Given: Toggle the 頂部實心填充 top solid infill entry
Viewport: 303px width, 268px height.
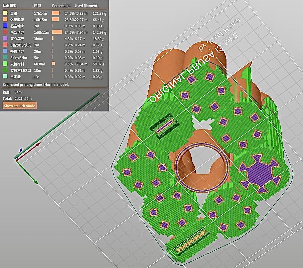Looking at the screenshot, I should (x=20, y=45).
